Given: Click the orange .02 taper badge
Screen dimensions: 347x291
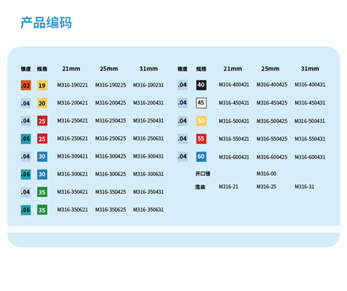Looking at the screenshot, I should click(25, 86).
